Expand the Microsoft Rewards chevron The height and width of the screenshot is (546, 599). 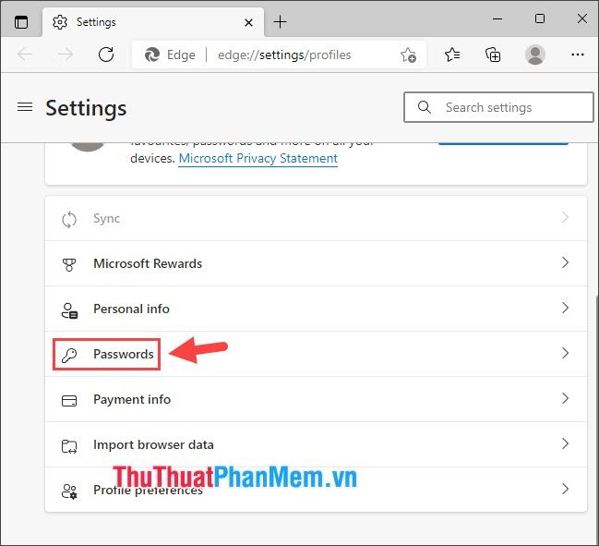coord(566,262)
